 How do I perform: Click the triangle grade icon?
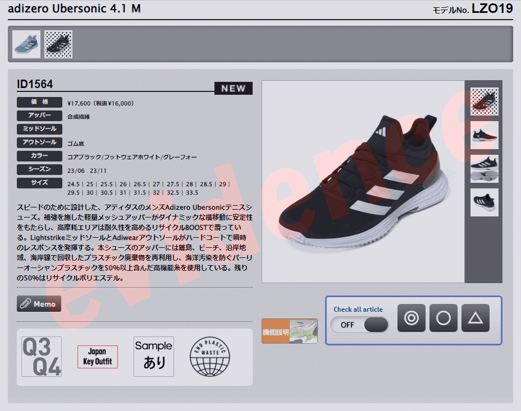(475, 318)
